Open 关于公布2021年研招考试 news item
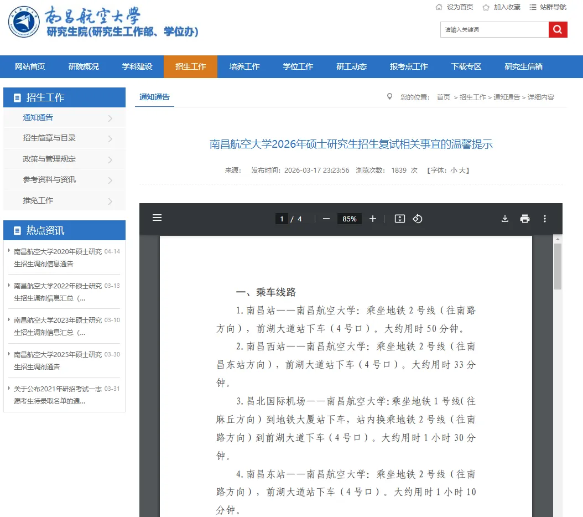This screenshot has height=517, width=583. (58, 395)
